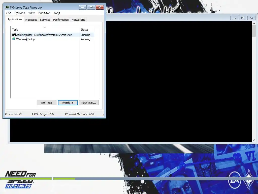The image size is (258, 194).
Task: Minimize the command prompt window
Action: tap(234, 18)
